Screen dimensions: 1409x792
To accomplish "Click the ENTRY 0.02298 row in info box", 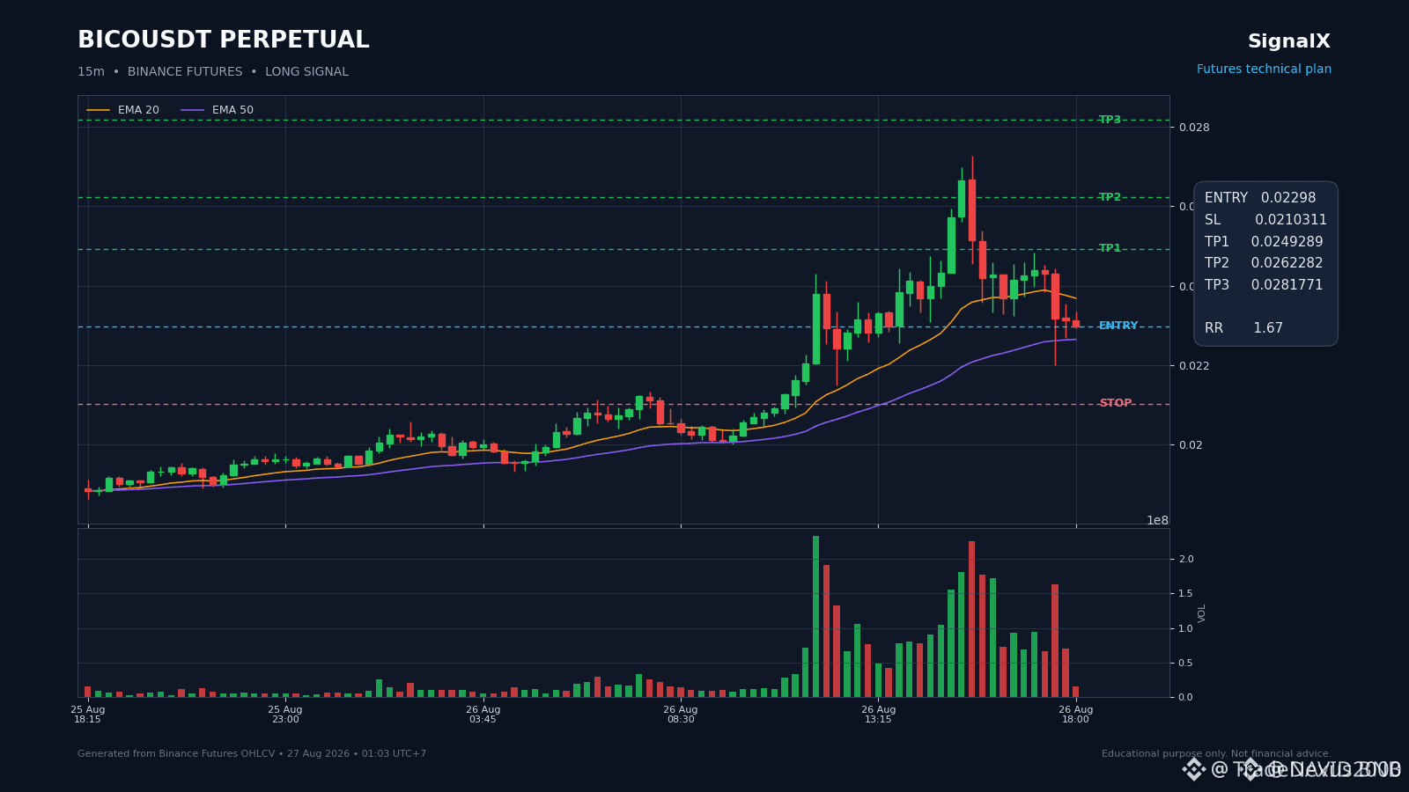I will pyautogui.click(x=1260, y=198).
